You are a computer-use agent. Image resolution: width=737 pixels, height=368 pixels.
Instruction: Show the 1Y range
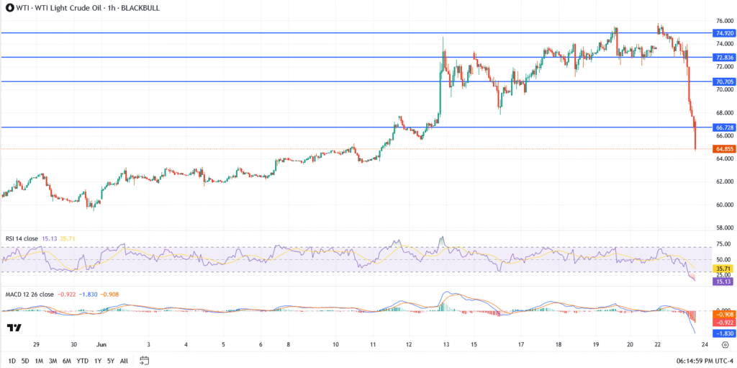pyautogui.click(x=96, y=360)
